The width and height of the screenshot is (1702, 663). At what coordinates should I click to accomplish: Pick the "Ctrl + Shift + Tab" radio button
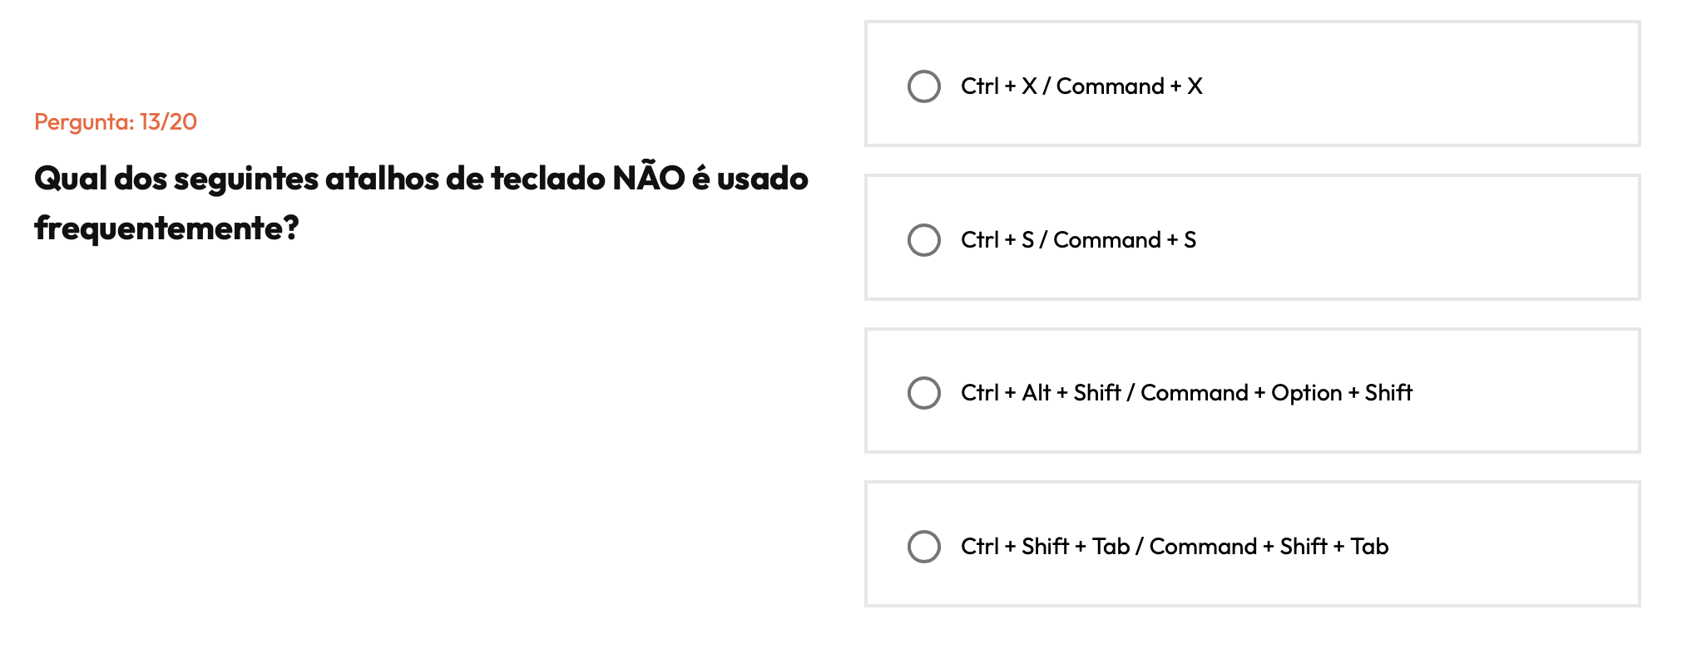[x=923, y=547]
